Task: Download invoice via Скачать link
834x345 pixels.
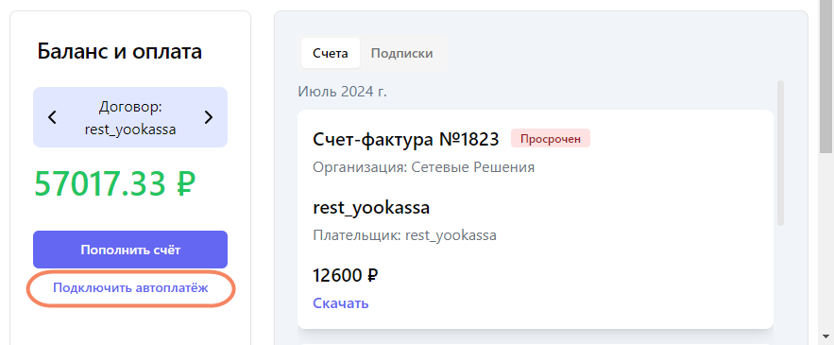Action: coord(340,303)
